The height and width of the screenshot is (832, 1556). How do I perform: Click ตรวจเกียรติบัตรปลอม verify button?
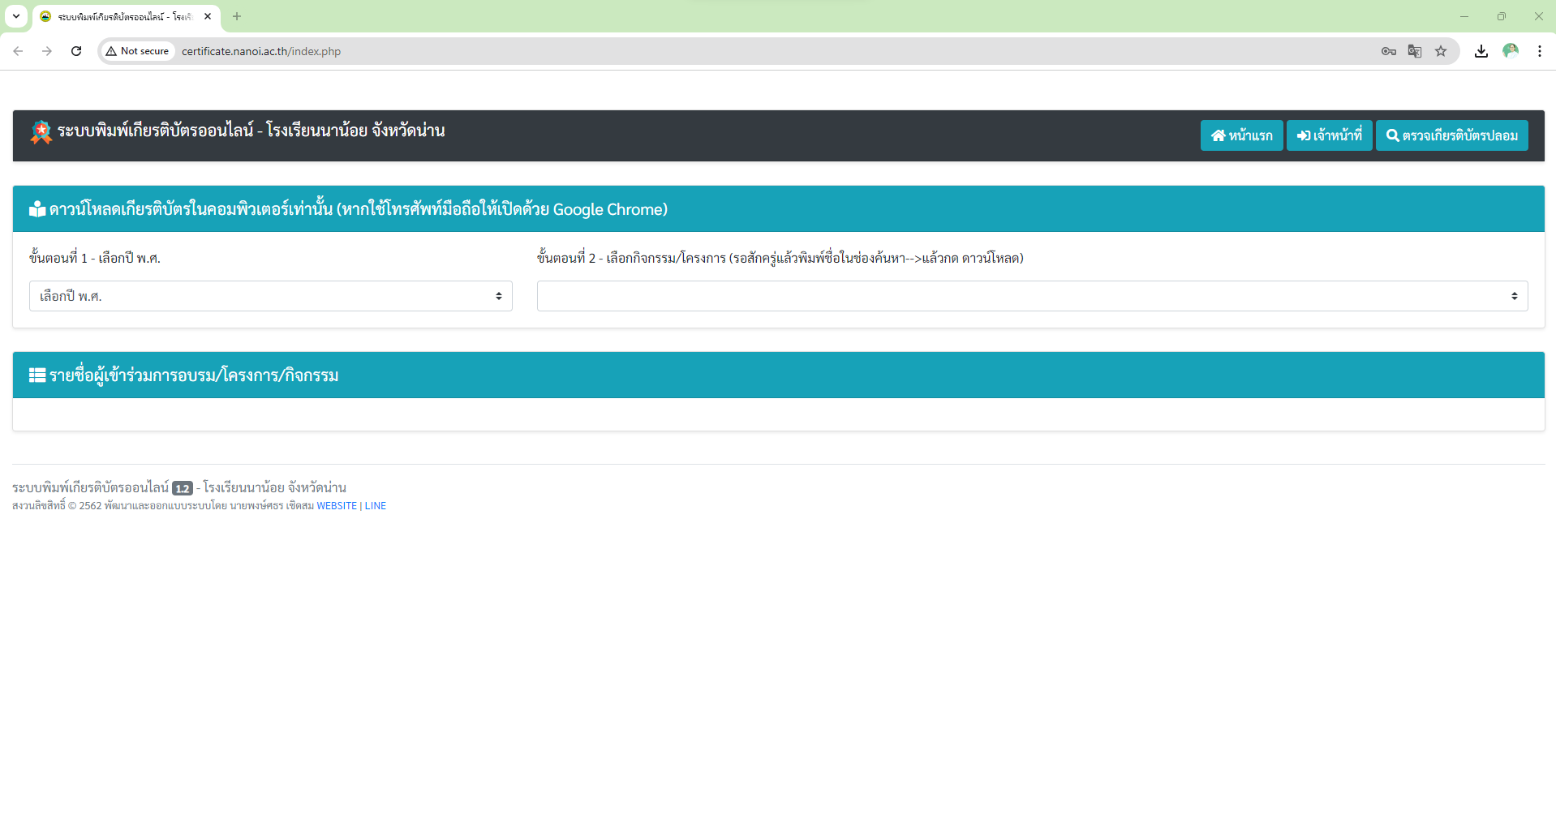(1451, 135)
